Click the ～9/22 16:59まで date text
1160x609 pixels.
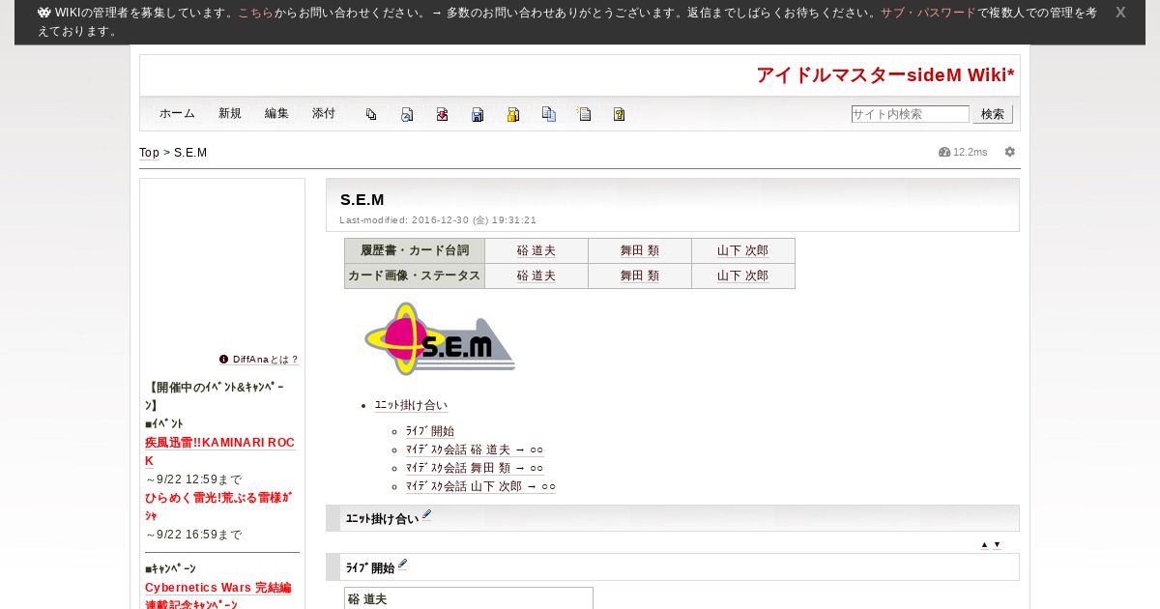(x=193, y=535)
